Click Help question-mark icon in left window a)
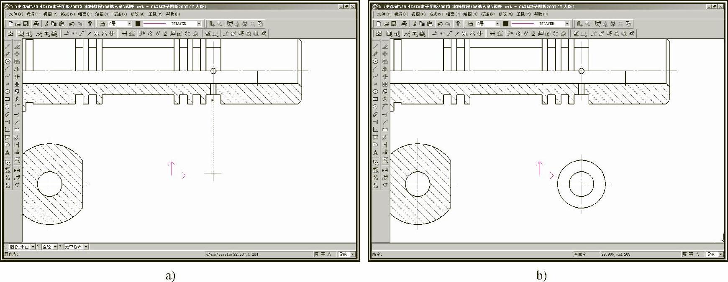728x282 pixels. tap(90, 24)
